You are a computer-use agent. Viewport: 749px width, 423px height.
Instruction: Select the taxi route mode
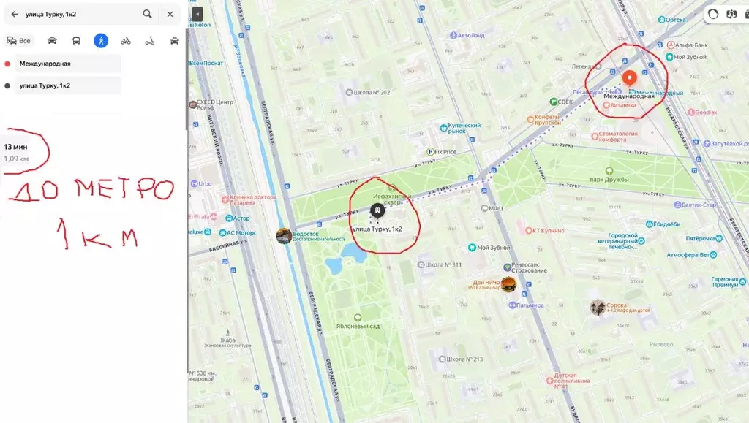coord(174,41)
